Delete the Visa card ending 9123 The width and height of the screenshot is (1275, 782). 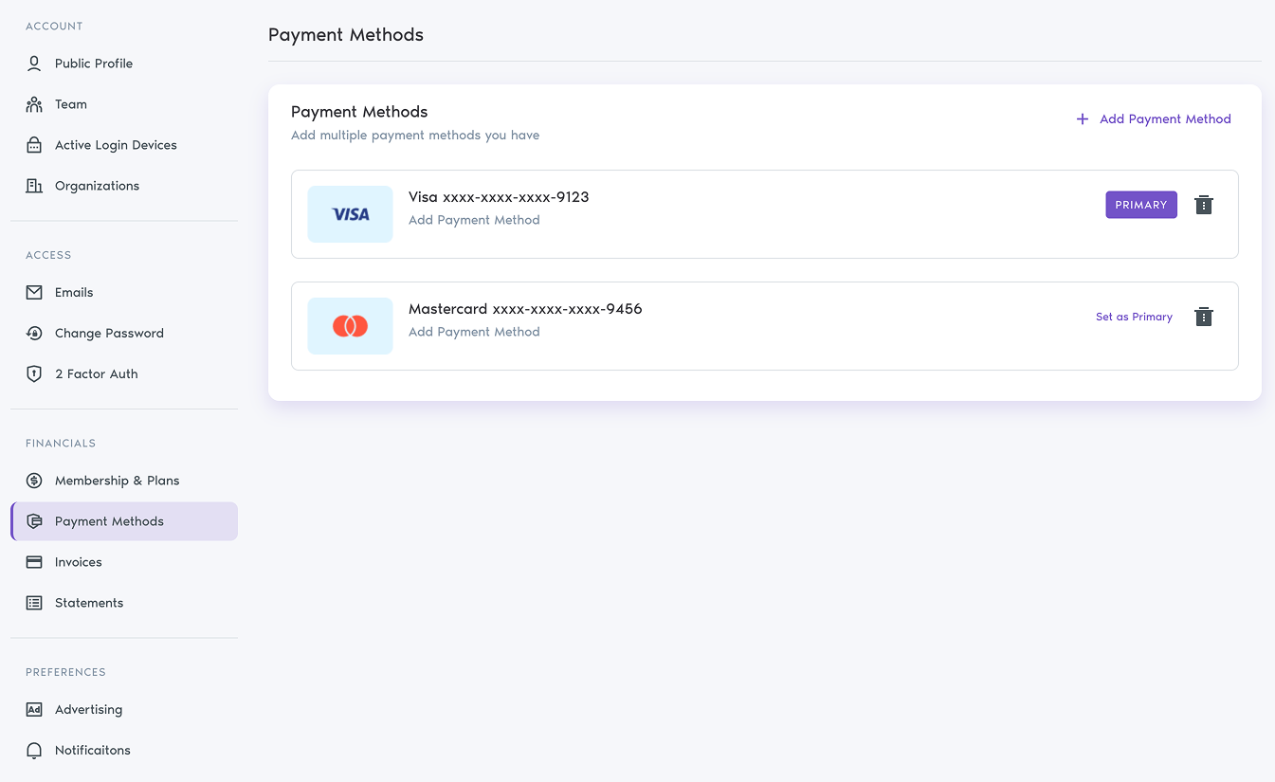1203,205
